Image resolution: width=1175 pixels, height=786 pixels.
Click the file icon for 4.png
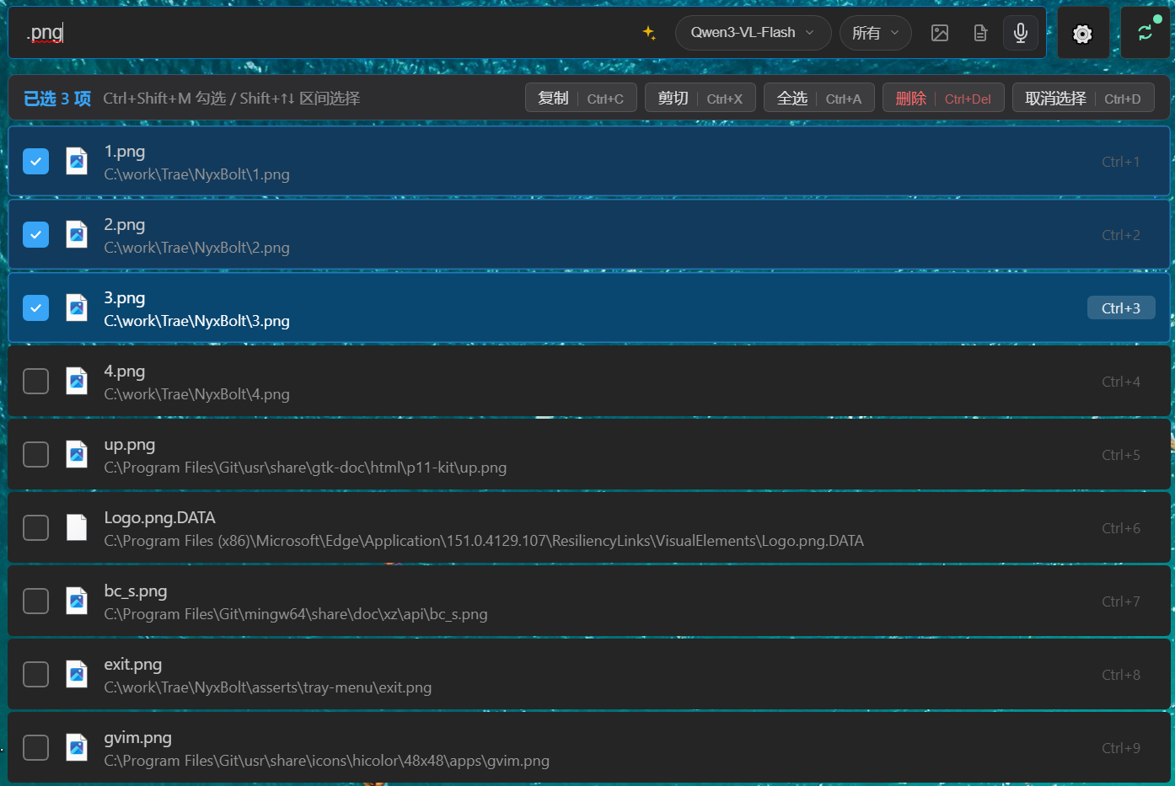pos(77,381)
